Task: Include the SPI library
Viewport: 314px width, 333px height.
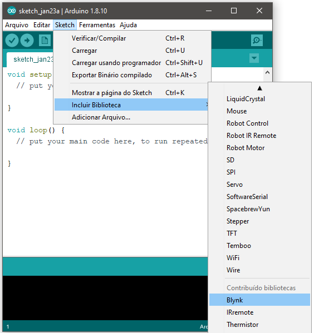Action: (x=259, y=172)
